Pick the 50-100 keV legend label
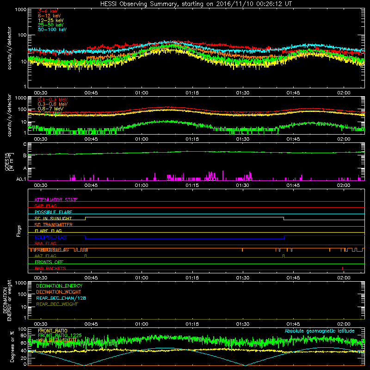The image size is (370, 370). [x=52, y=30]
